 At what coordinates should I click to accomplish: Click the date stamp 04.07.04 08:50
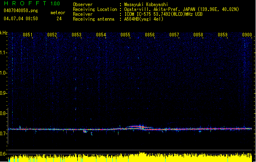click(21, 19)
